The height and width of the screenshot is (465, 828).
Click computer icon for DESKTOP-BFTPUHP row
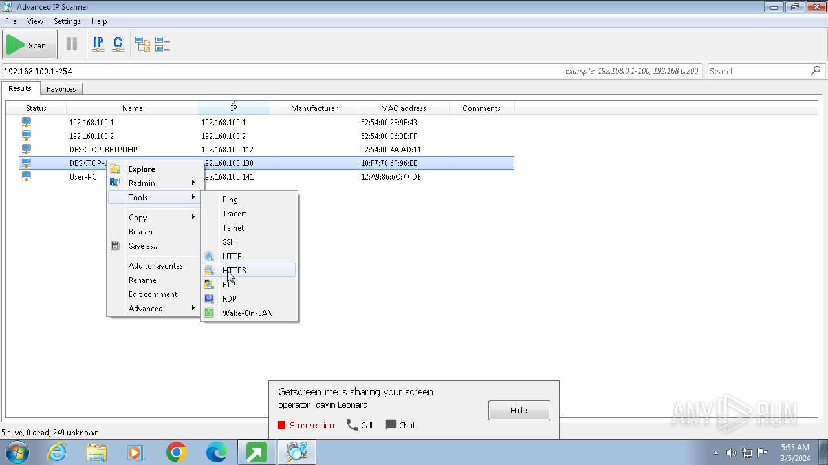27,149
